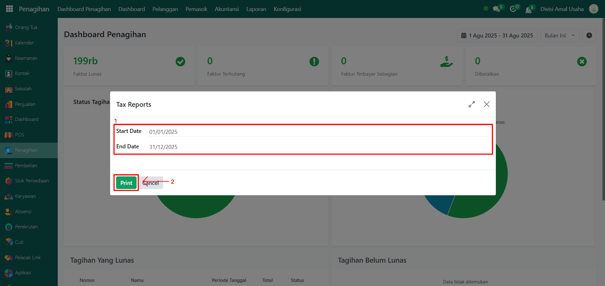Click the End Date input field
Screen dimensions: 605x286
click(x=319, y=147)
